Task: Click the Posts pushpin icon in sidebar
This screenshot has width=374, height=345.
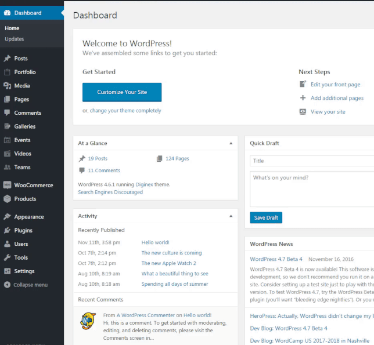Action: [x=7, y=59]
